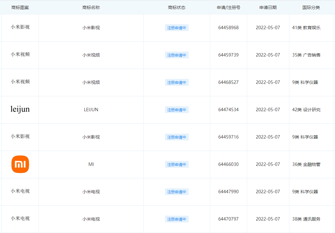Select trademark name 小米视频 in 64468527 row
The image size is (335, 233).
91,82
